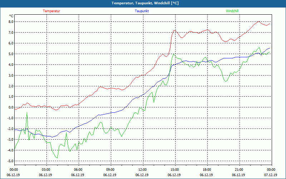Click the 4,0 y-axis value
Image resolution: width=286 pixels, height=179 pixels.
11,65
